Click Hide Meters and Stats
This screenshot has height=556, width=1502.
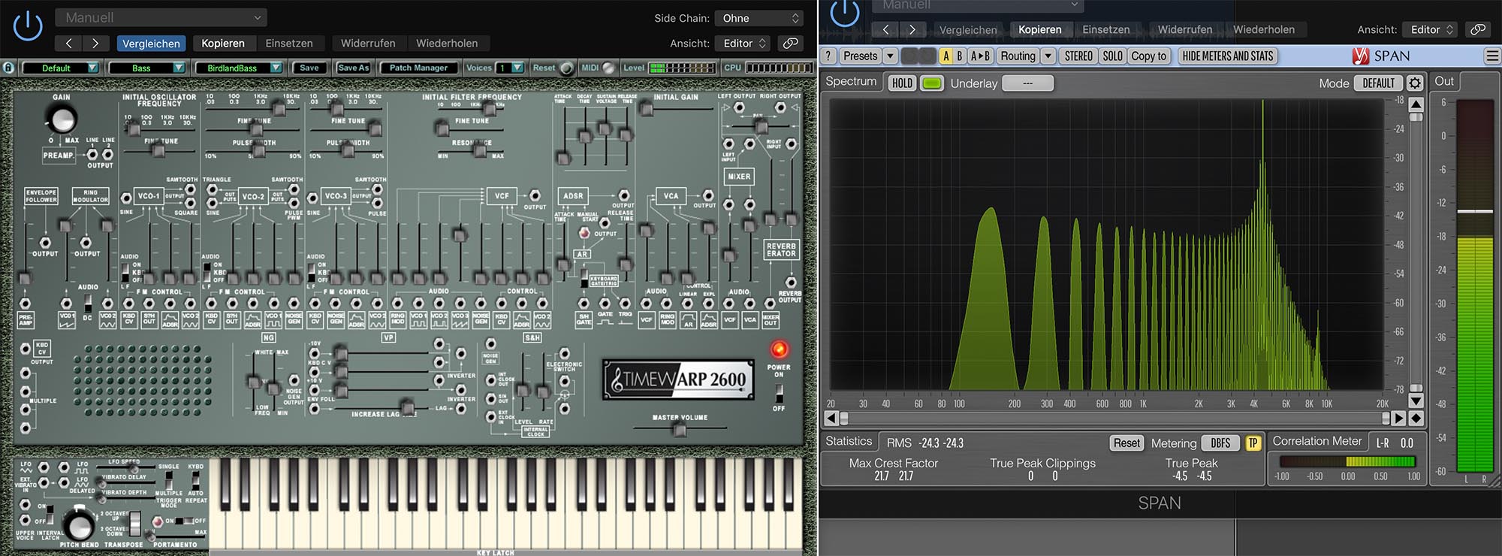[x=1228, y=56]
